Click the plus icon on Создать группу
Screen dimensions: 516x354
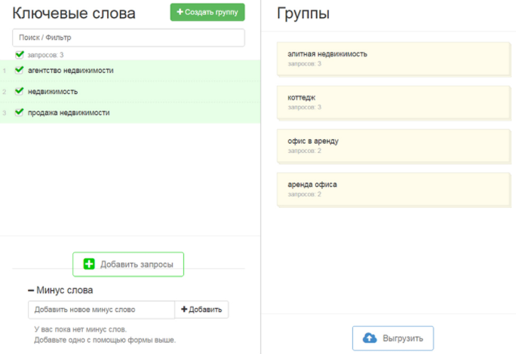tap(180, 13)
